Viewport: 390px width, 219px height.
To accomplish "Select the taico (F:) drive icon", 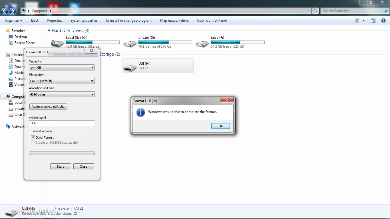I will tap(202, 43).
